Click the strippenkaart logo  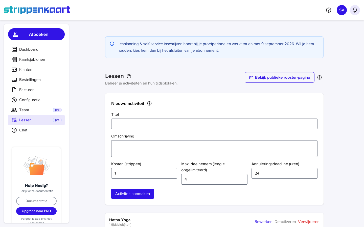[x=37, y=10]
